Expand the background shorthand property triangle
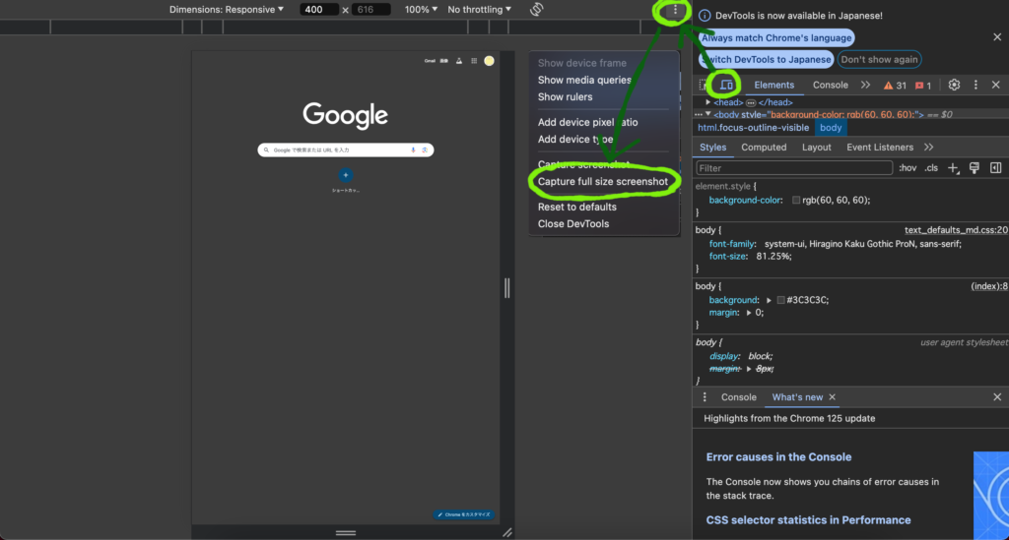This screenshot has width=1009, height=540. tap(769, 300)
